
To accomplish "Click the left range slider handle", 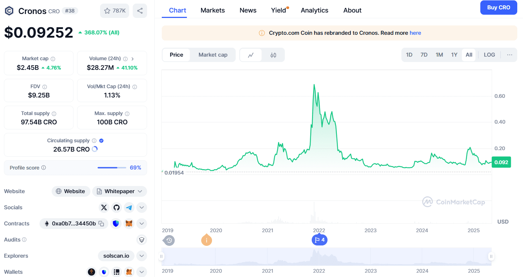I will pos(161,256).
